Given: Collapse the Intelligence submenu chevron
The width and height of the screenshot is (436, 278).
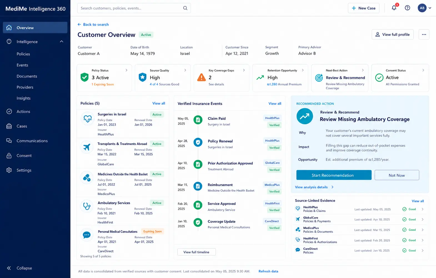Looking at the screenshot, I should [x=62, y=41].
